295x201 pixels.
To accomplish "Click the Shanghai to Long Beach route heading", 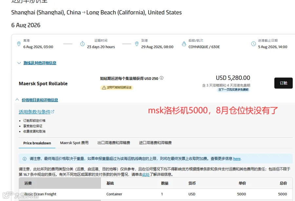I will coord(96,12).
